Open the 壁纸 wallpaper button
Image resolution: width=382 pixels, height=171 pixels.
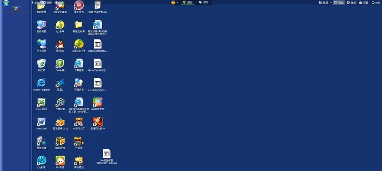[351, 3]
